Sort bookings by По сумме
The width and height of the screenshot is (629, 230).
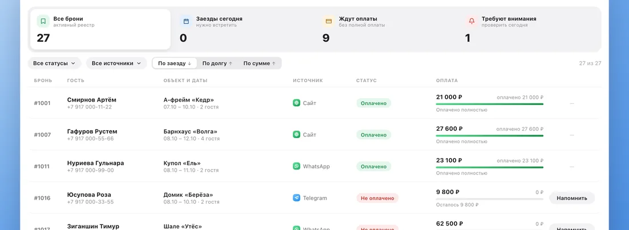click(x=260, y=63)
